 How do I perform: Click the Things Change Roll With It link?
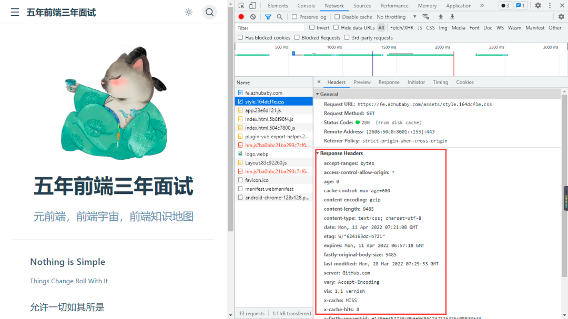coord(69,281)
